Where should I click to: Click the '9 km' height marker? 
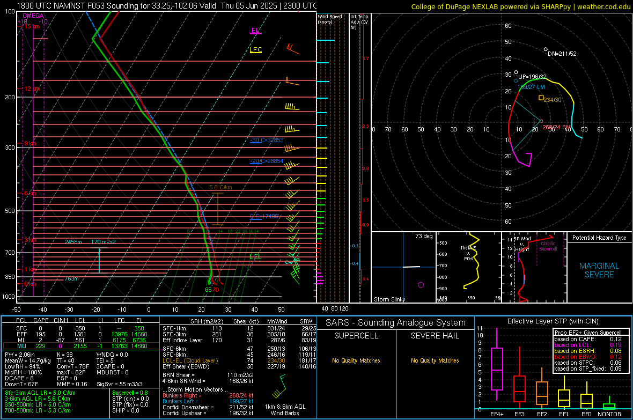[x=30, y=143]
